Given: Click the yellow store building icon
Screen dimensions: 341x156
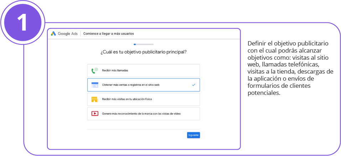Looking at the screenshot, I should point(94,99).
